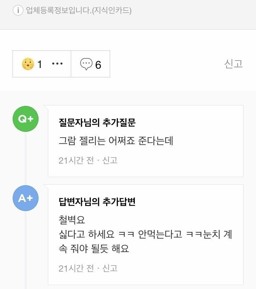256x289 pixels.
Task: Click the comment count number 6
Action: click(x=98, y=65)
